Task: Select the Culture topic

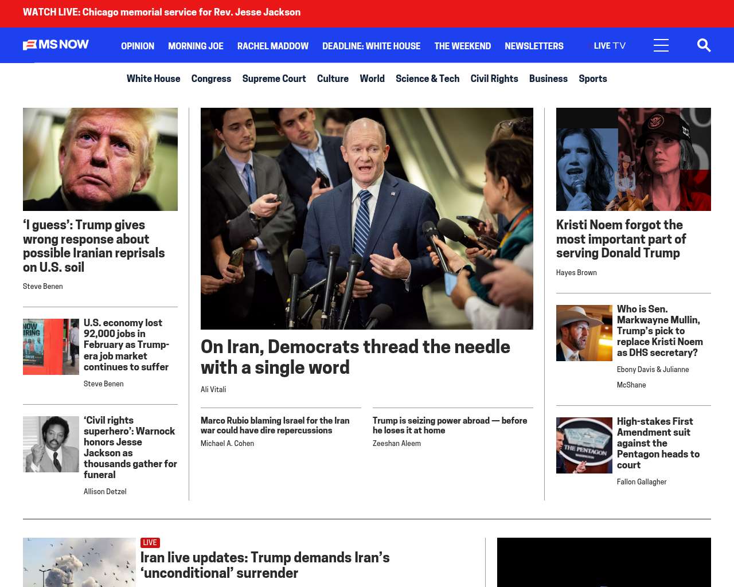Action: coord(333,79)
